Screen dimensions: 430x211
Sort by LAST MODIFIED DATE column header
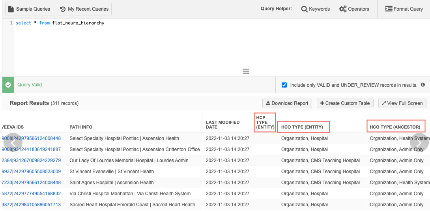(222, 125)
